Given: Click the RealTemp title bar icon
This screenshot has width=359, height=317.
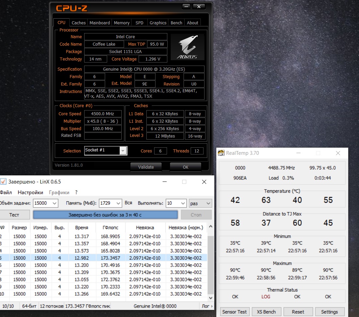Looking at the screenshot, I should [221, 153].
